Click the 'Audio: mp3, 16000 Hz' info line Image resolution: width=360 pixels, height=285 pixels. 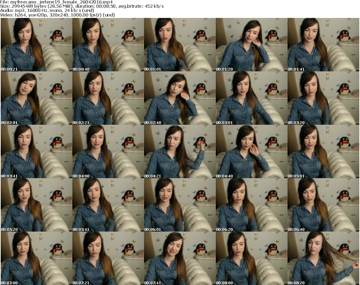47,11
